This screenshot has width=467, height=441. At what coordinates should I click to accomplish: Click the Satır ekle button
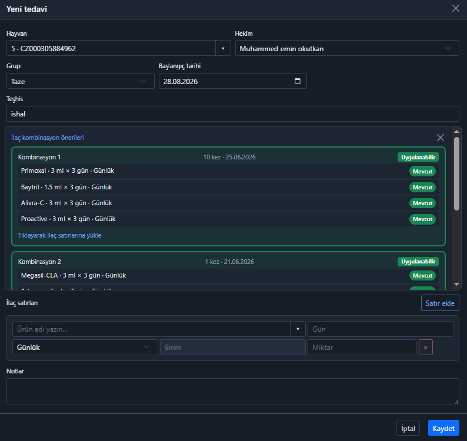[x=440, y=303]
